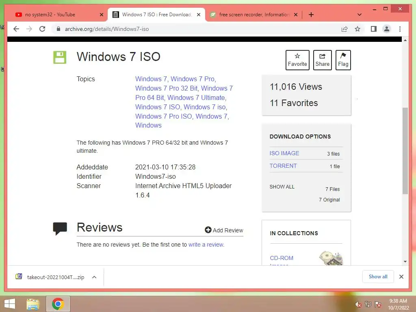
Task: Click '3 files' next to ISO IMAGE
Action: point(333,154)
